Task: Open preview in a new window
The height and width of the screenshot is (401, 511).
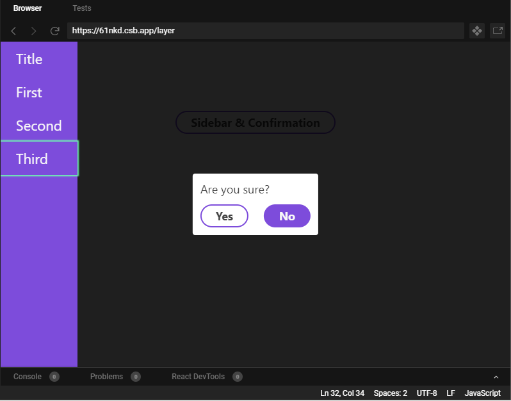Action: pos(498,31)
